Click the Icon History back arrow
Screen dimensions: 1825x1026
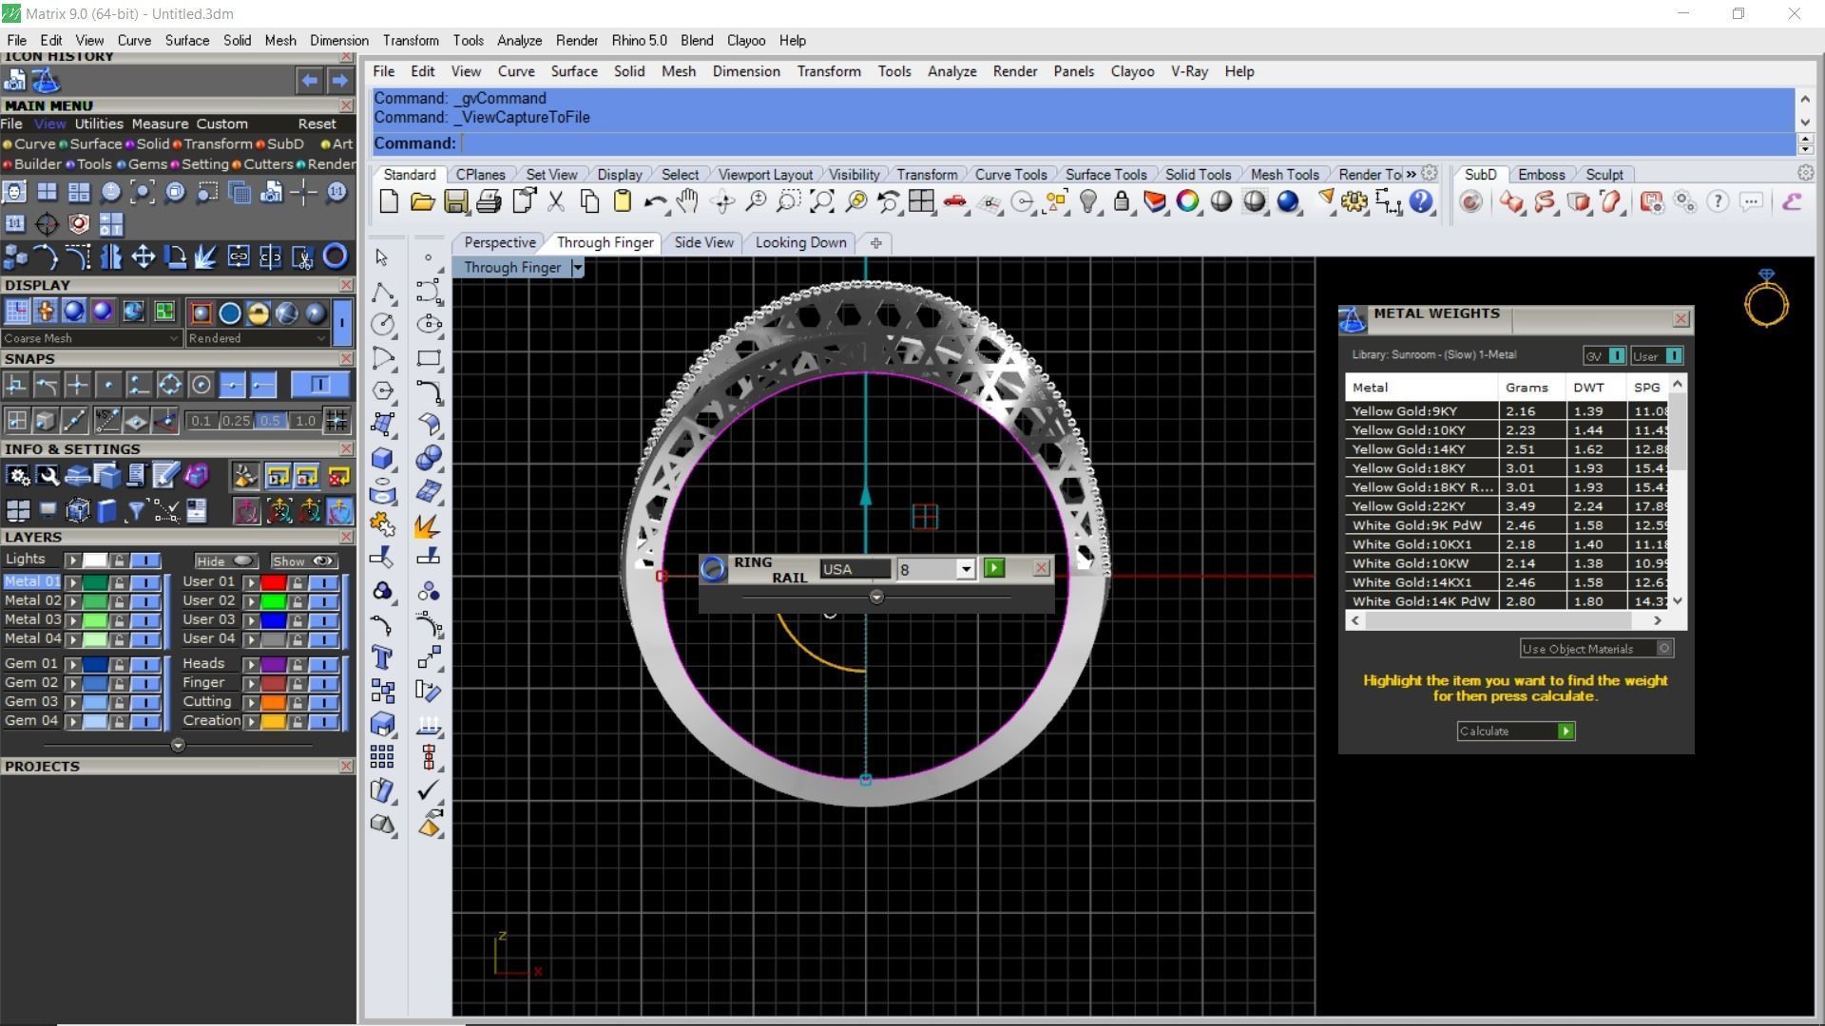pos(309,81)
